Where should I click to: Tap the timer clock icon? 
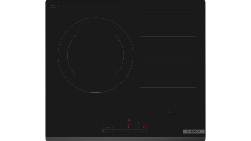138,127
